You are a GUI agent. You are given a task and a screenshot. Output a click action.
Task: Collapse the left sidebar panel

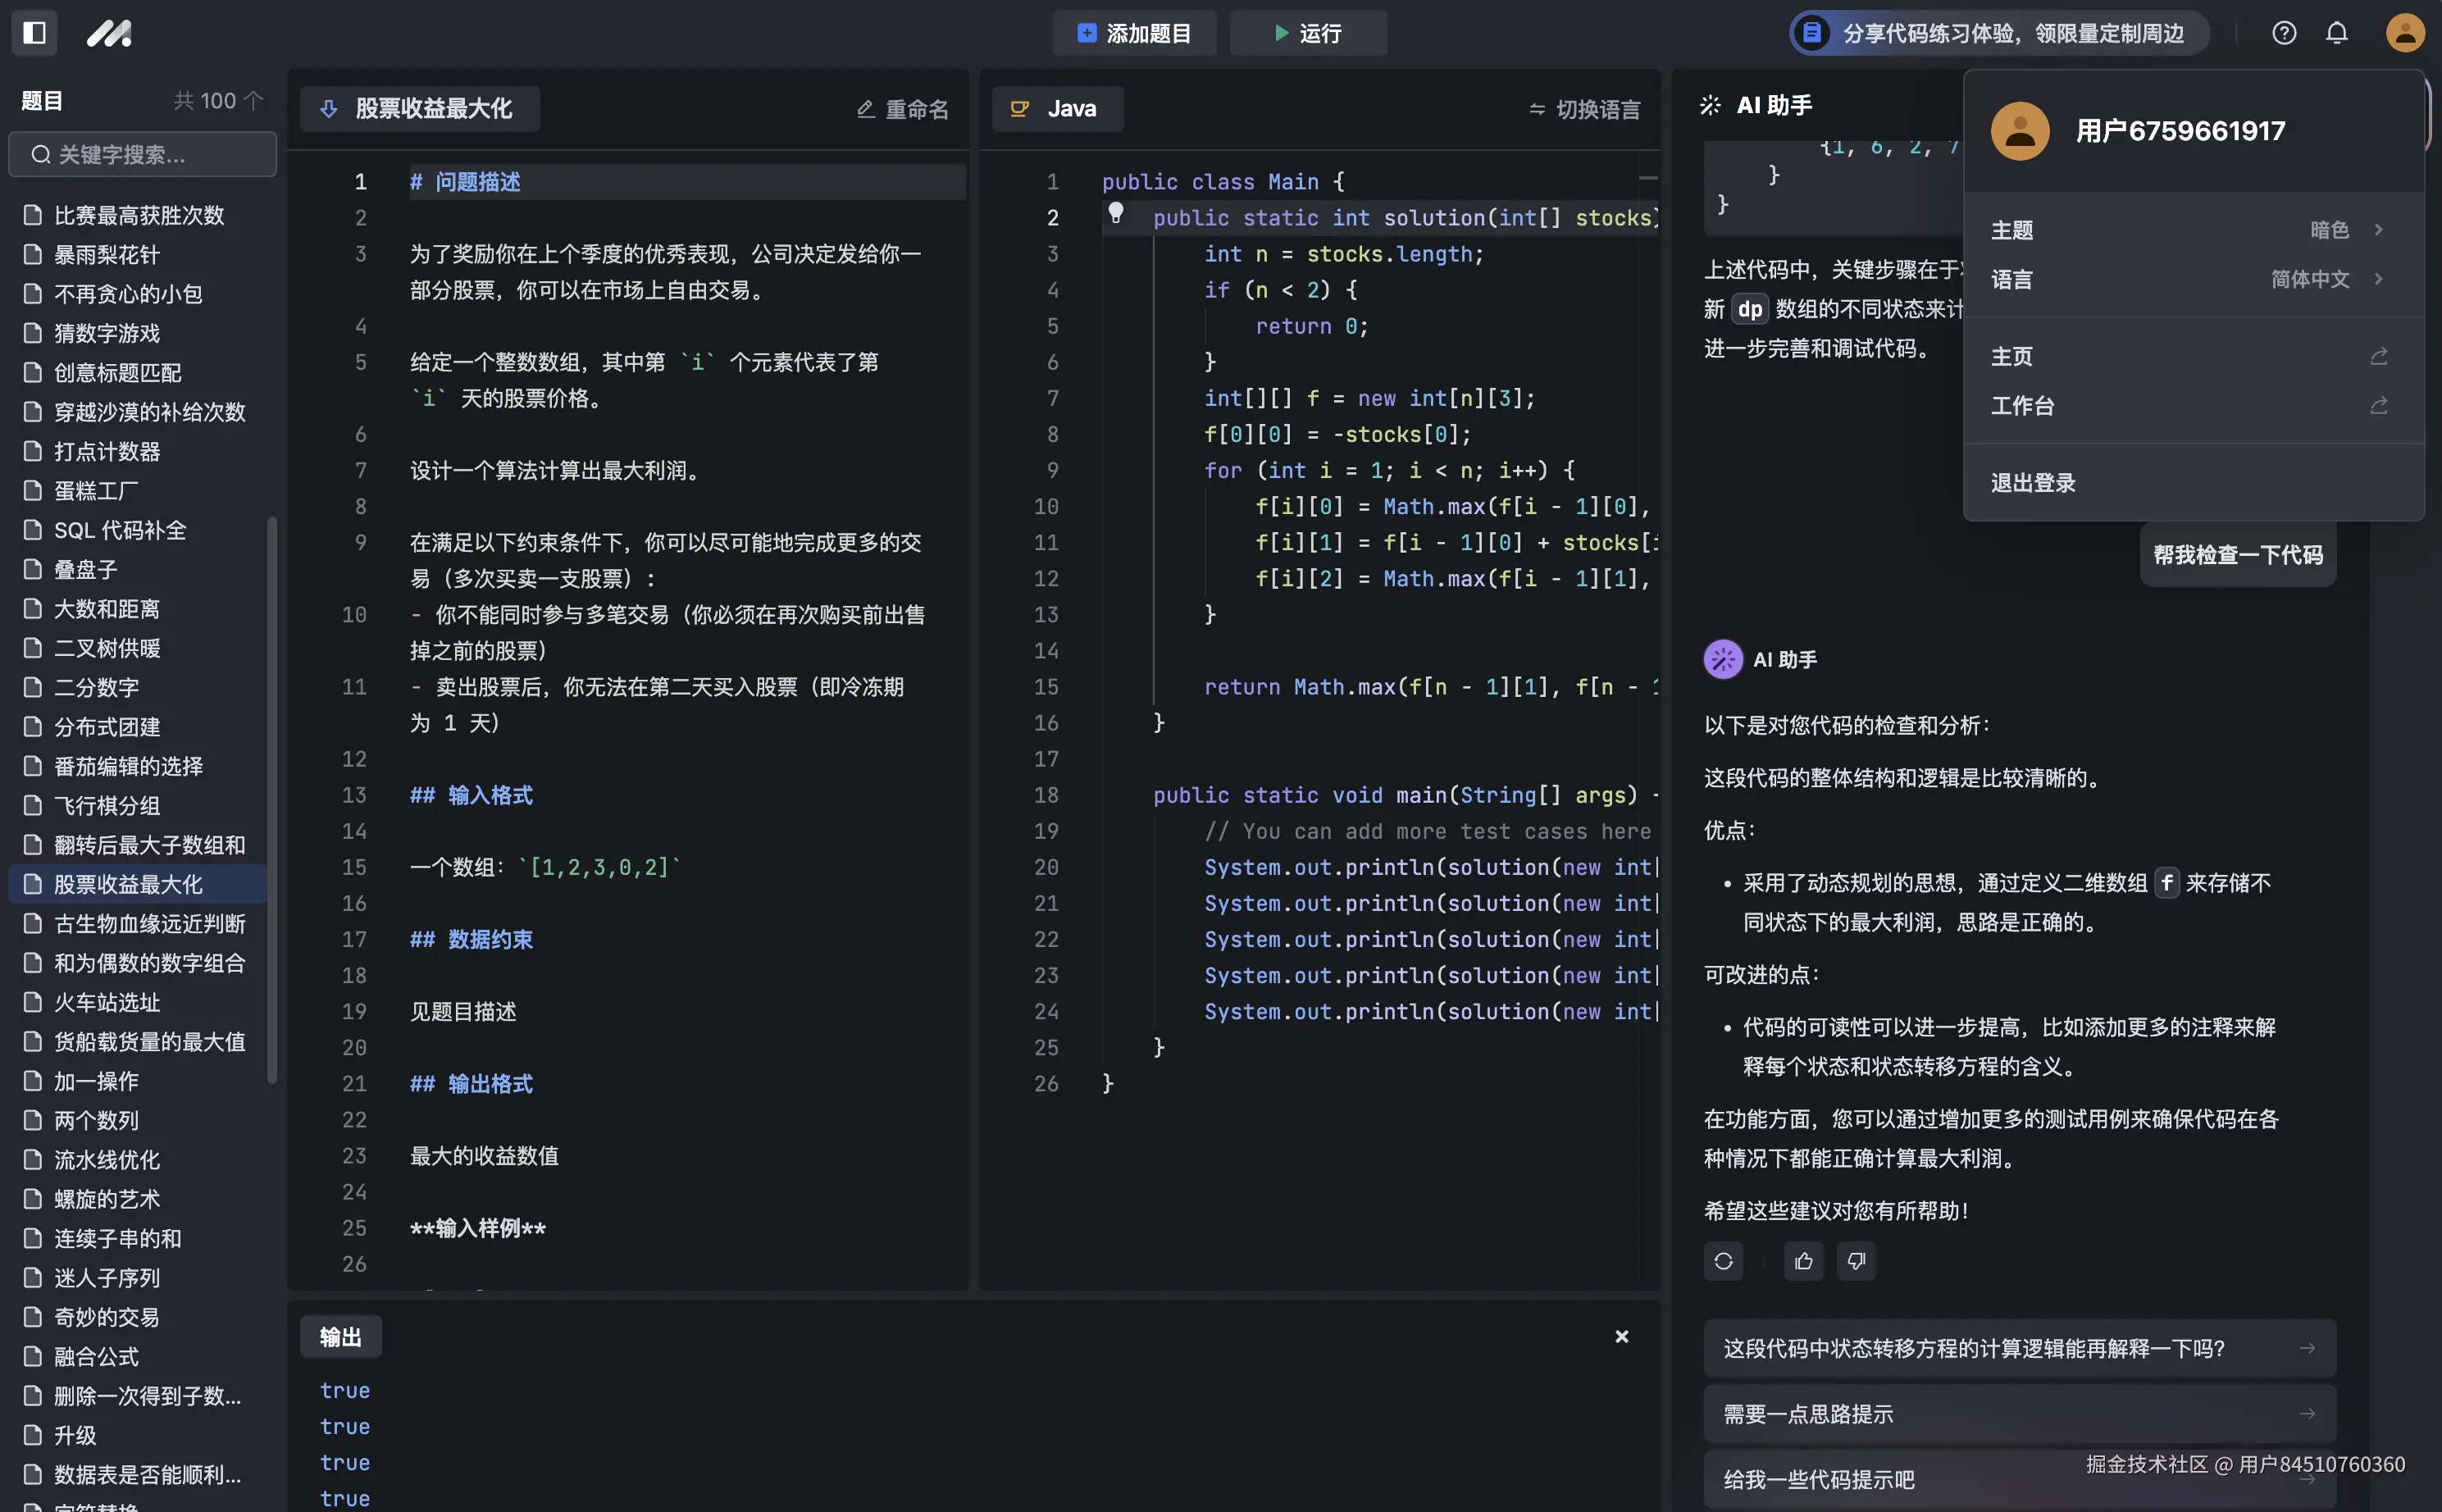pyautogui.click(x=34, y=33)
